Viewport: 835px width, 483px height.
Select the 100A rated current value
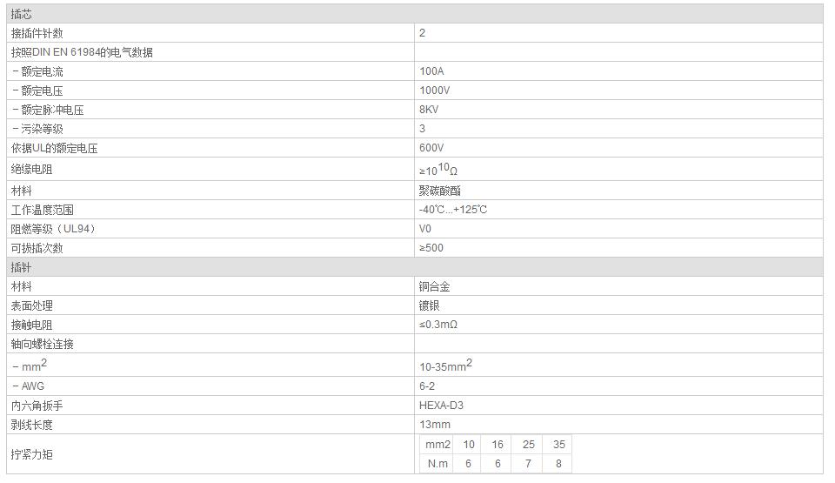click(x=431, y=71)
